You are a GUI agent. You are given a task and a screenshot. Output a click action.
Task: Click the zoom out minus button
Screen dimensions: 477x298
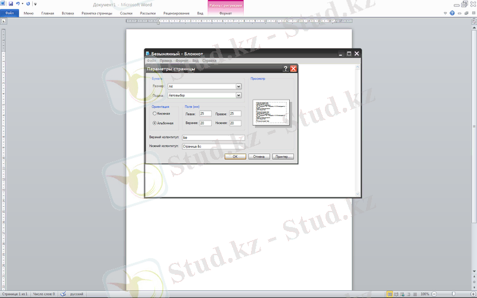[433, 294]
